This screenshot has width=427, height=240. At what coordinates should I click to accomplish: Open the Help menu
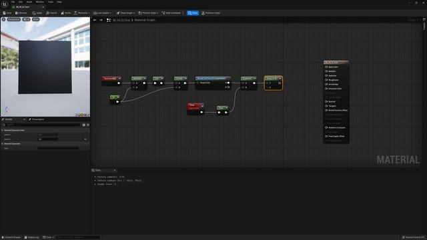click(x=59, y=2)
